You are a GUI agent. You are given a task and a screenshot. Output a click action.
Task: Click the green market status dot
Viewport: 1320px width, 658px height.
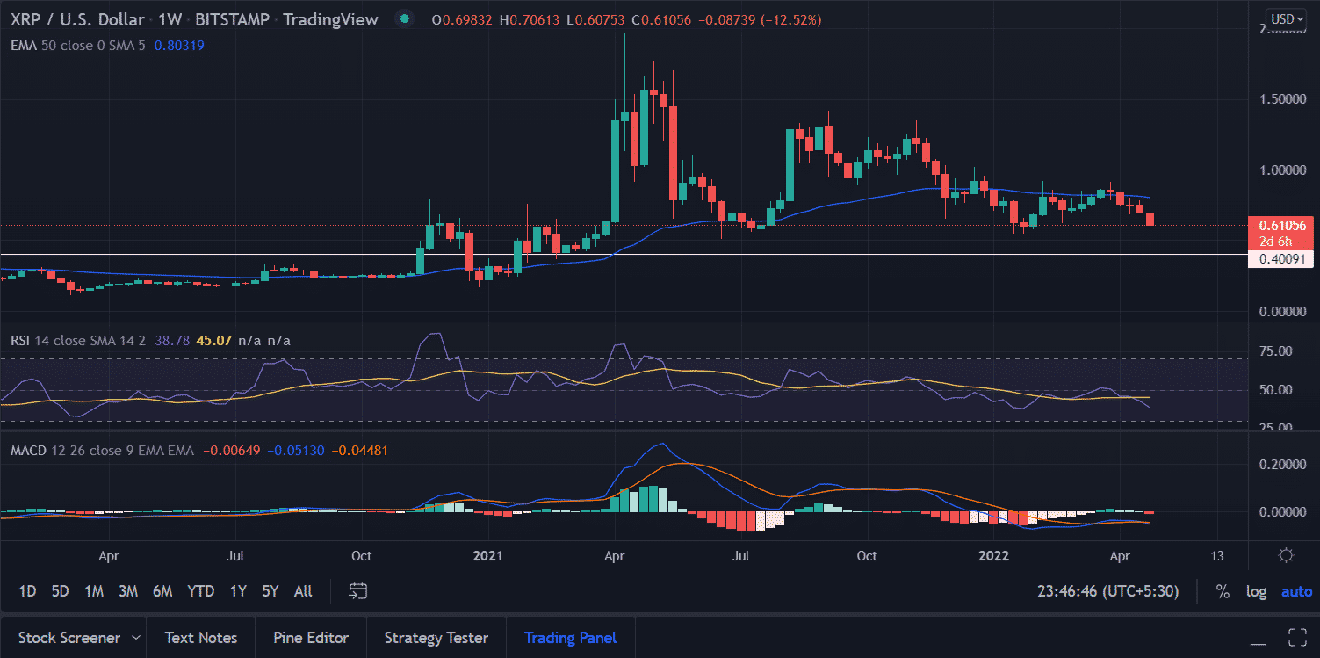click(x=403, y=19)
